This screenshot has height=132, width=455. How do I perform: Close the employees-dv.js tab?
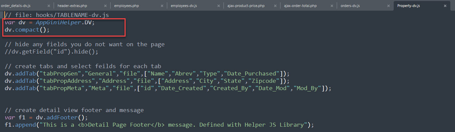[219, 6]
